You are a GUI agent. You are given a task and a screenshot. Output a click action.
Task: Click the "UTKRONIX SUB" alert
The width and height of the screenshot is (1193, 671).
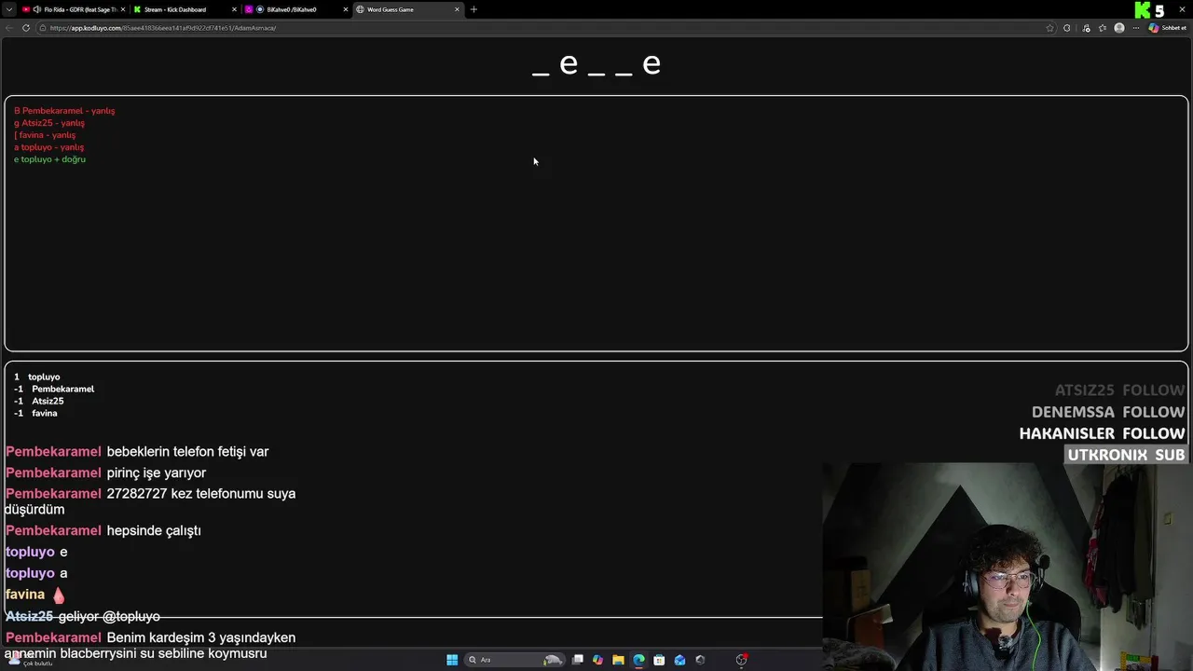point(1126,455)
